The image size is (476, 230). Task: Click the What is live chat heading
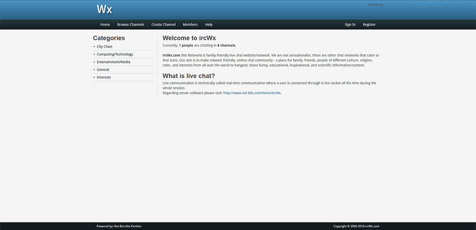tap(189, 76)
